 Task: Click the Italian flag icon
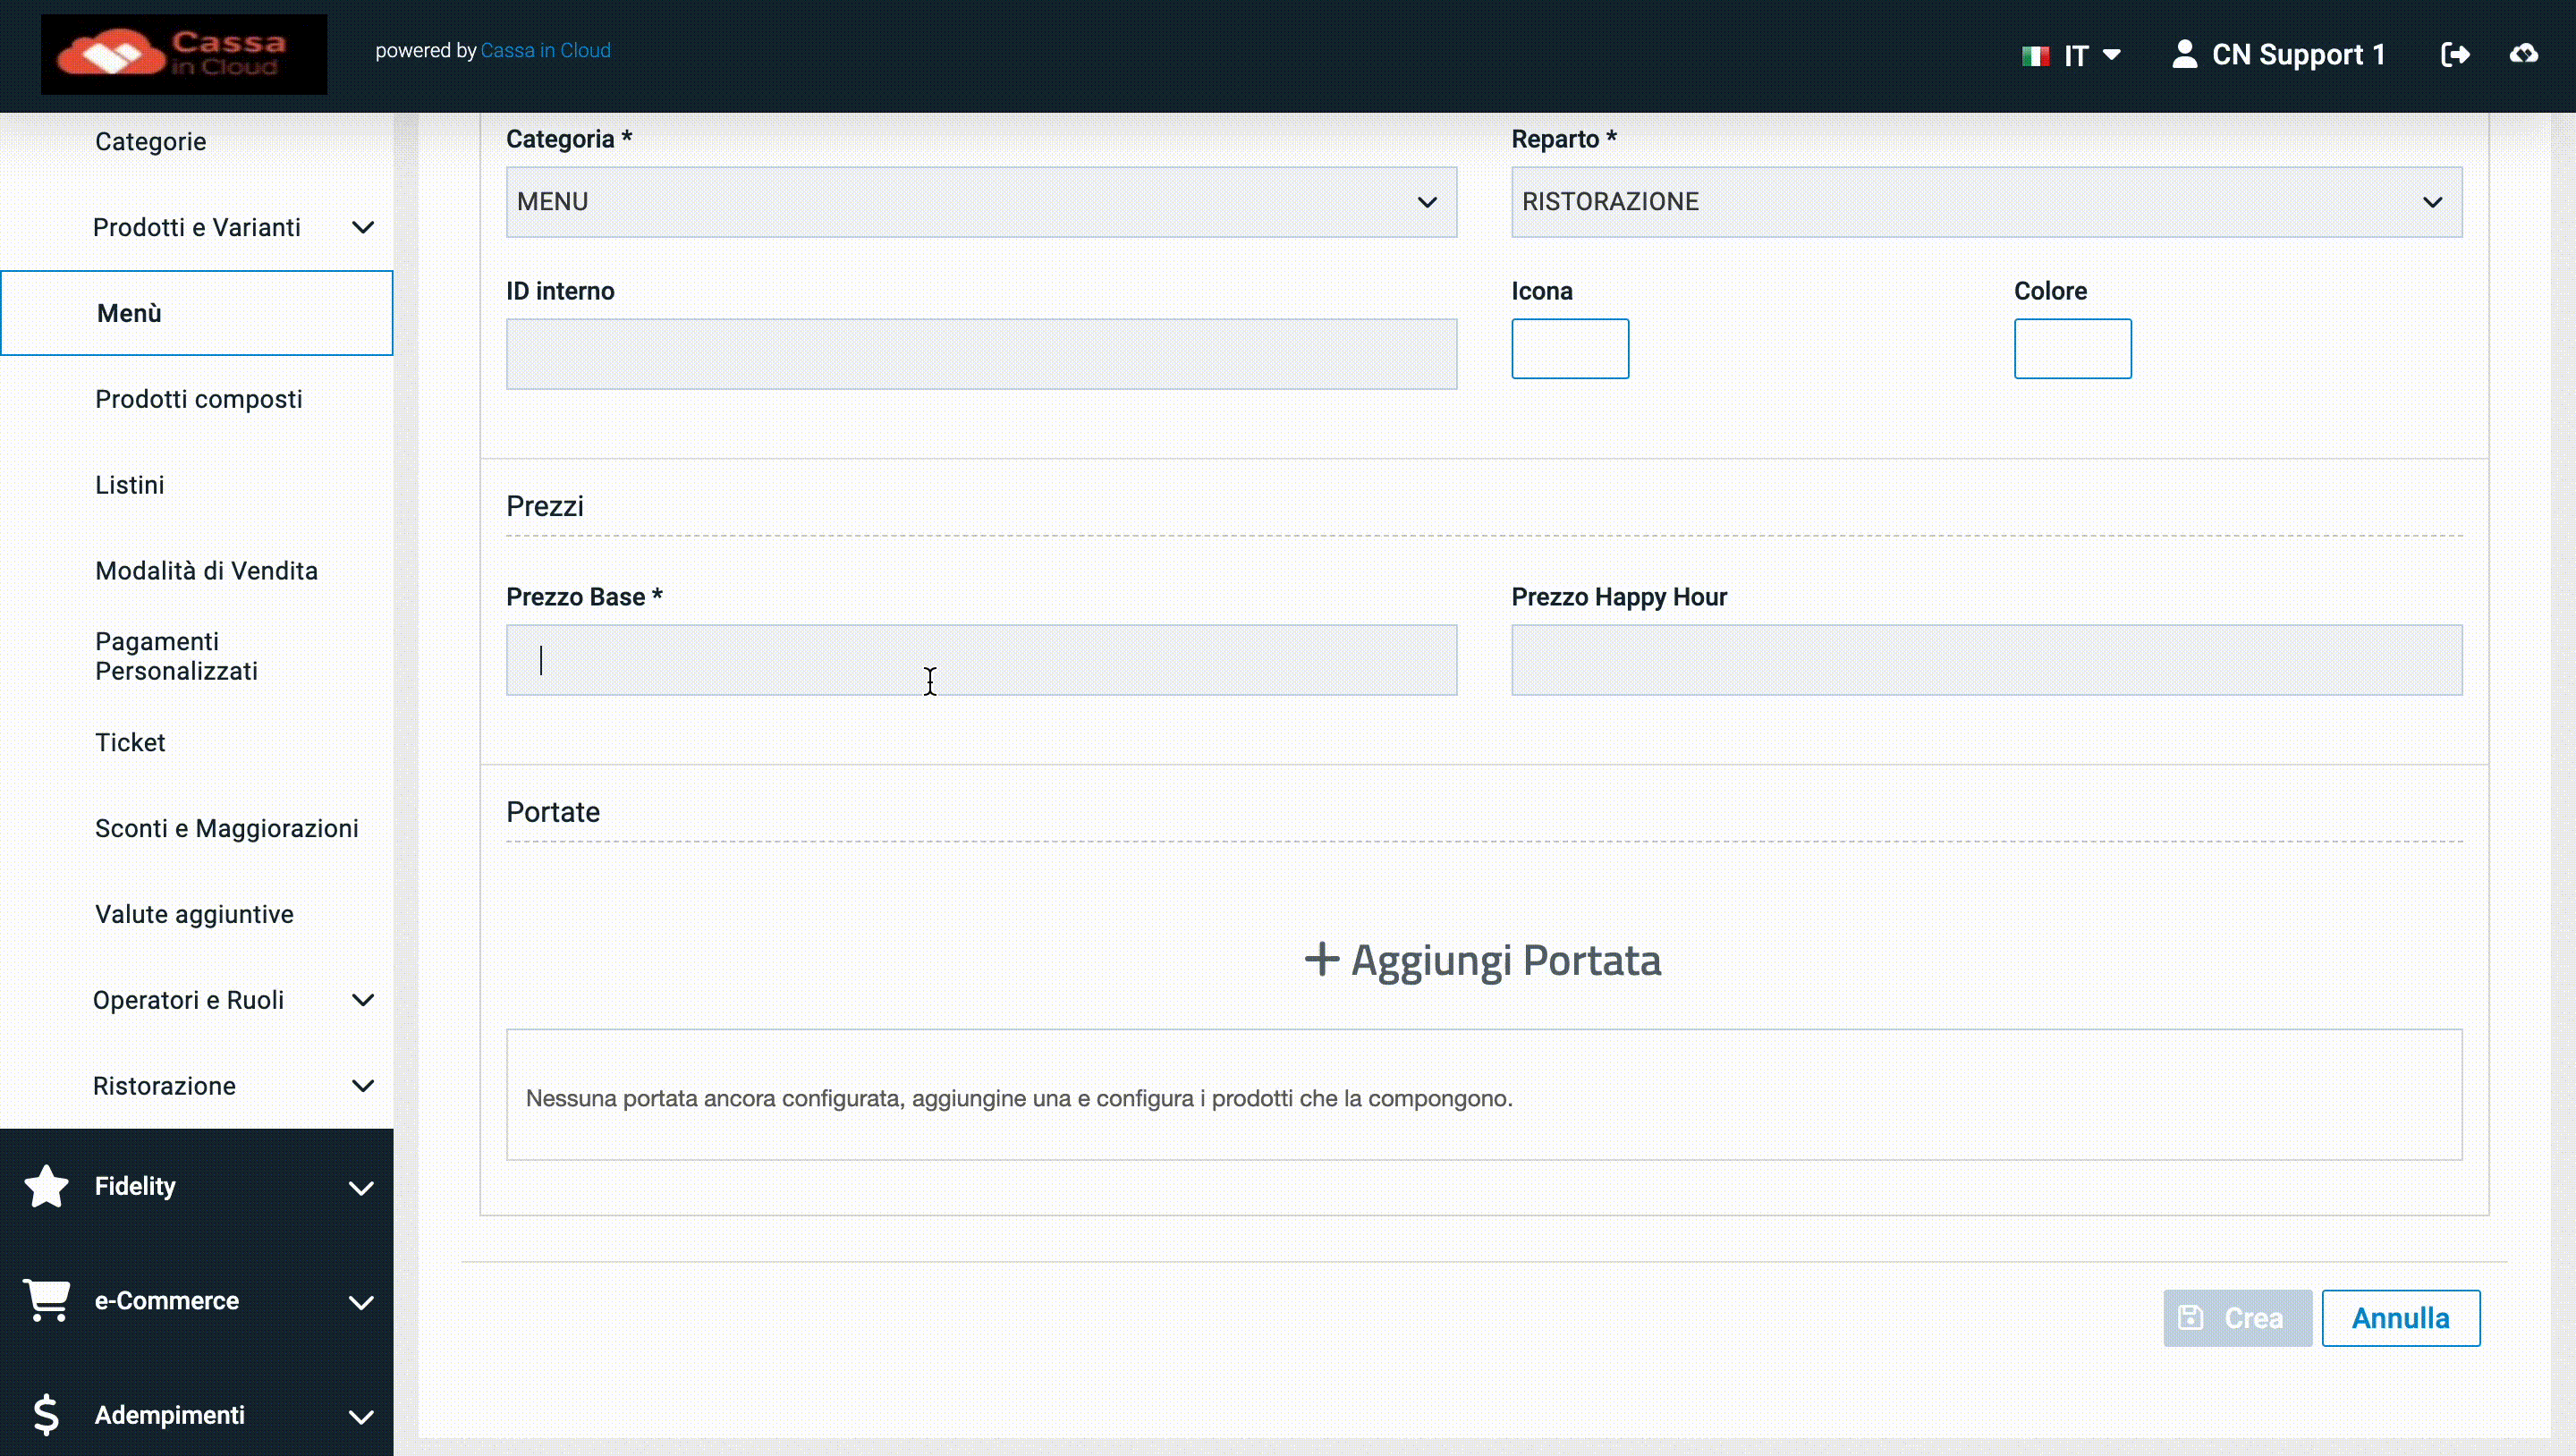pyautogui.click(x=2035, y=56)
